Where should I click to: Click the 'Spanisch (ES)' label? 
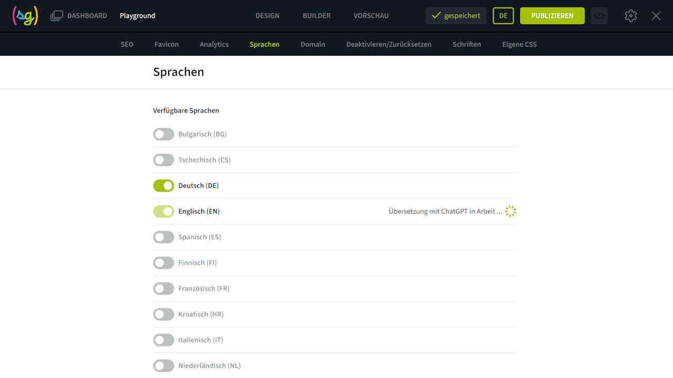200,237
